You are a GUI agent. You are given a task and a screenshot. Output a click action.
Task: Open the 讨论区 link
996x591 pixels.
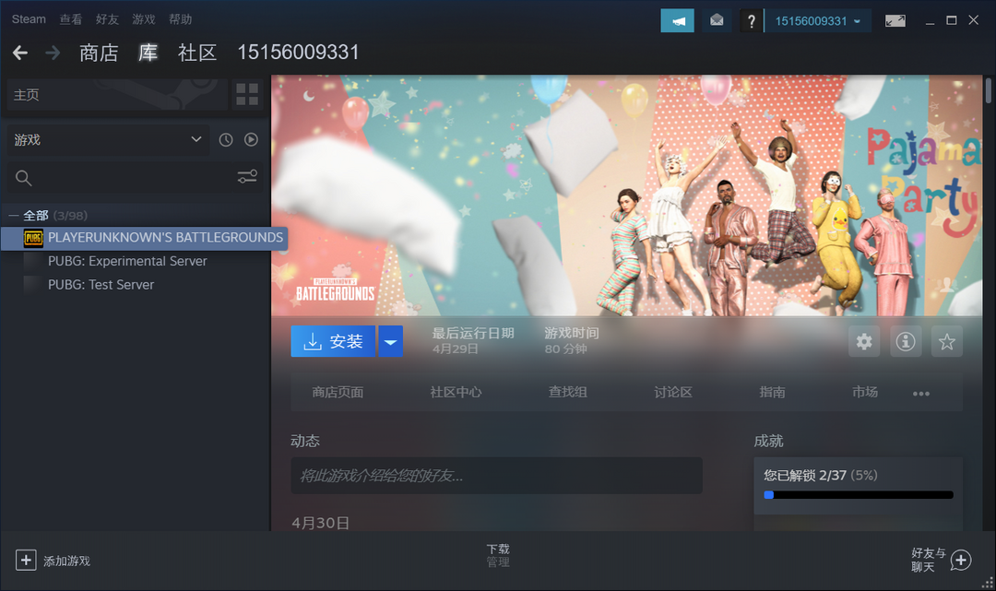672,392
